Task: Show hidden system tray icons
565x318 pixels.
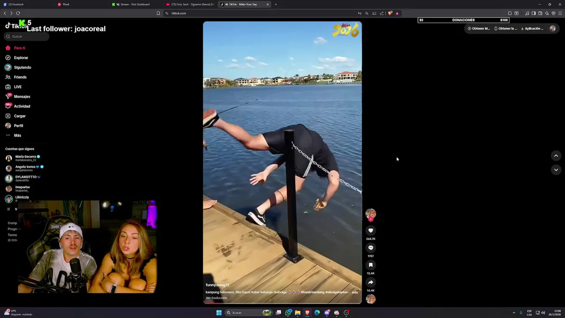Action: click(x=514, y=313)
